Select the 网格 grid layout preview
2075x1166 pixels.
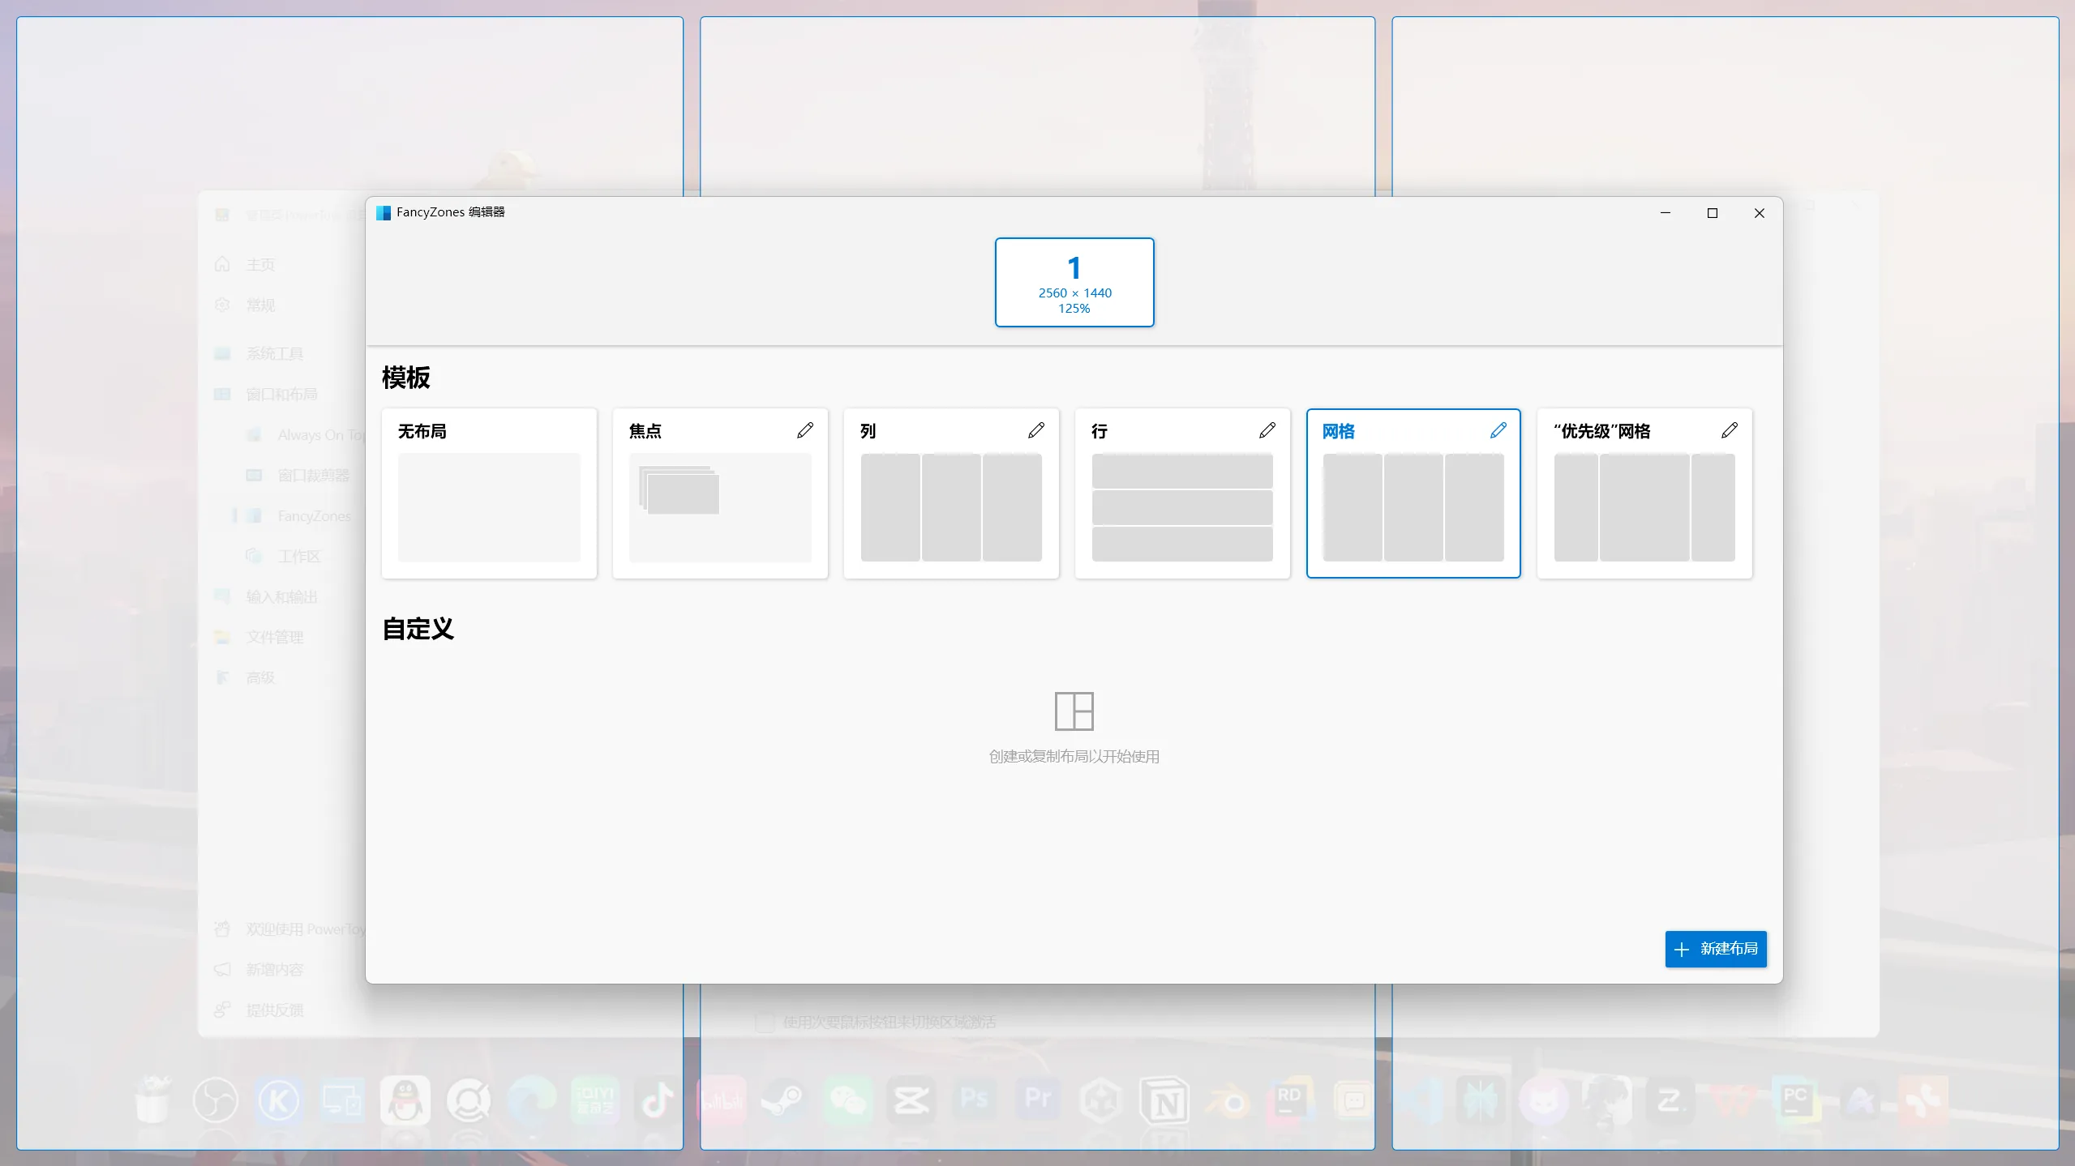point(1413,506)
